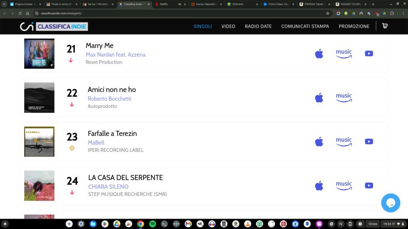The image size is (408, 229).
Task: Reload the current page
Action: [x=20, y=13]
